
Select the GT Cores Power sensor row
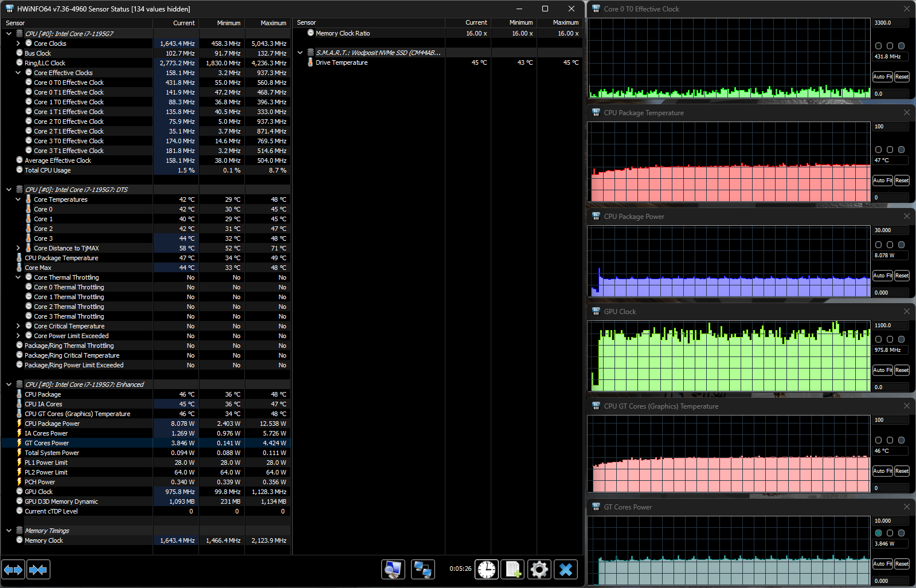47,443
